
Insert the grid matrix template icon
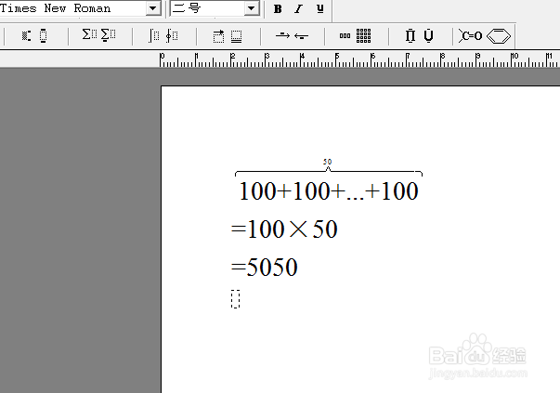click(x=363, y=35)
